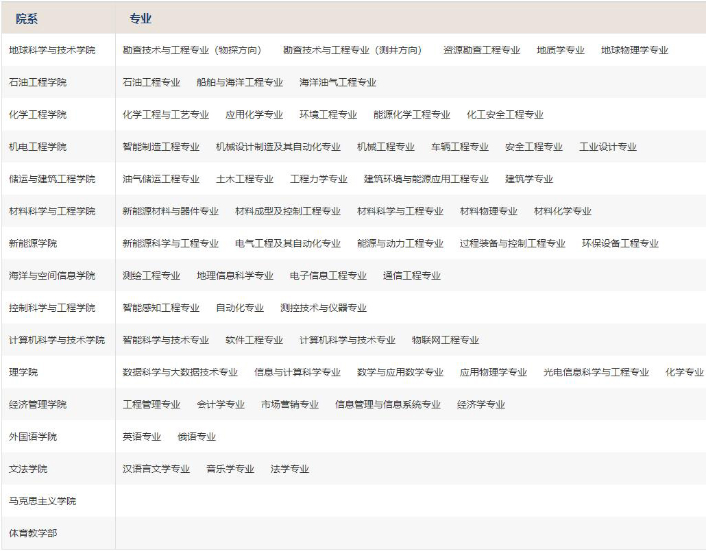
Task: Click 新能源材料与器件专业 link
Action: [170, 211]
